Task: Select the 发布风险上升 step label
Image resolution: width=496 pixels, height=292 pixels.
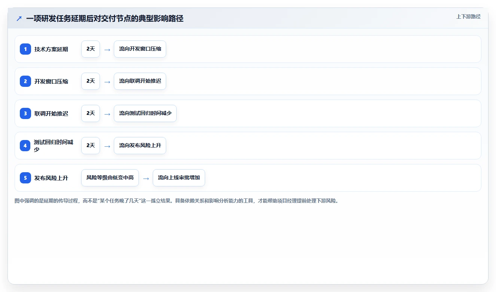Action: pyautogui.click(x=51, y=178)
